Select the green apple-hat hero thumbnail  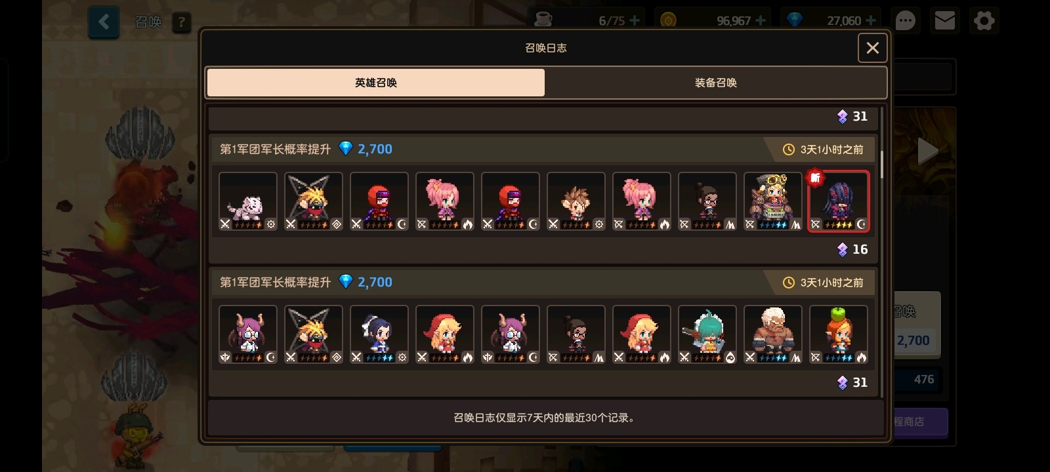click(839, 334)
